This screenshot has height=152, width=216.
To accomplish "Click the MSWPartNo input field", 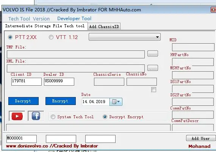I will tap(193, 75).
